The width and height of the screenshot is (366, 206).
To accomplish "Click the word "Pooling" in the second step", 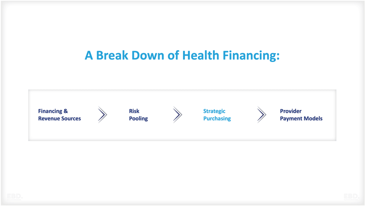I will tap(138, 119).
